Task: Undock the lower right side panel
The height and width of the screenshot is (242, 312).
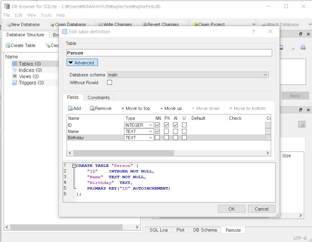Action: [301, 110]
